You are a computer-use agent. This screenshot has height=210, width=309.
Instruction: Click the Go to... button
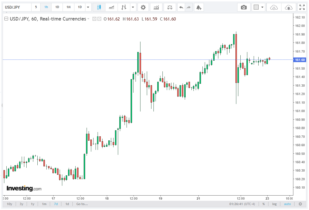pyautogui.click(x=82, y=204)
